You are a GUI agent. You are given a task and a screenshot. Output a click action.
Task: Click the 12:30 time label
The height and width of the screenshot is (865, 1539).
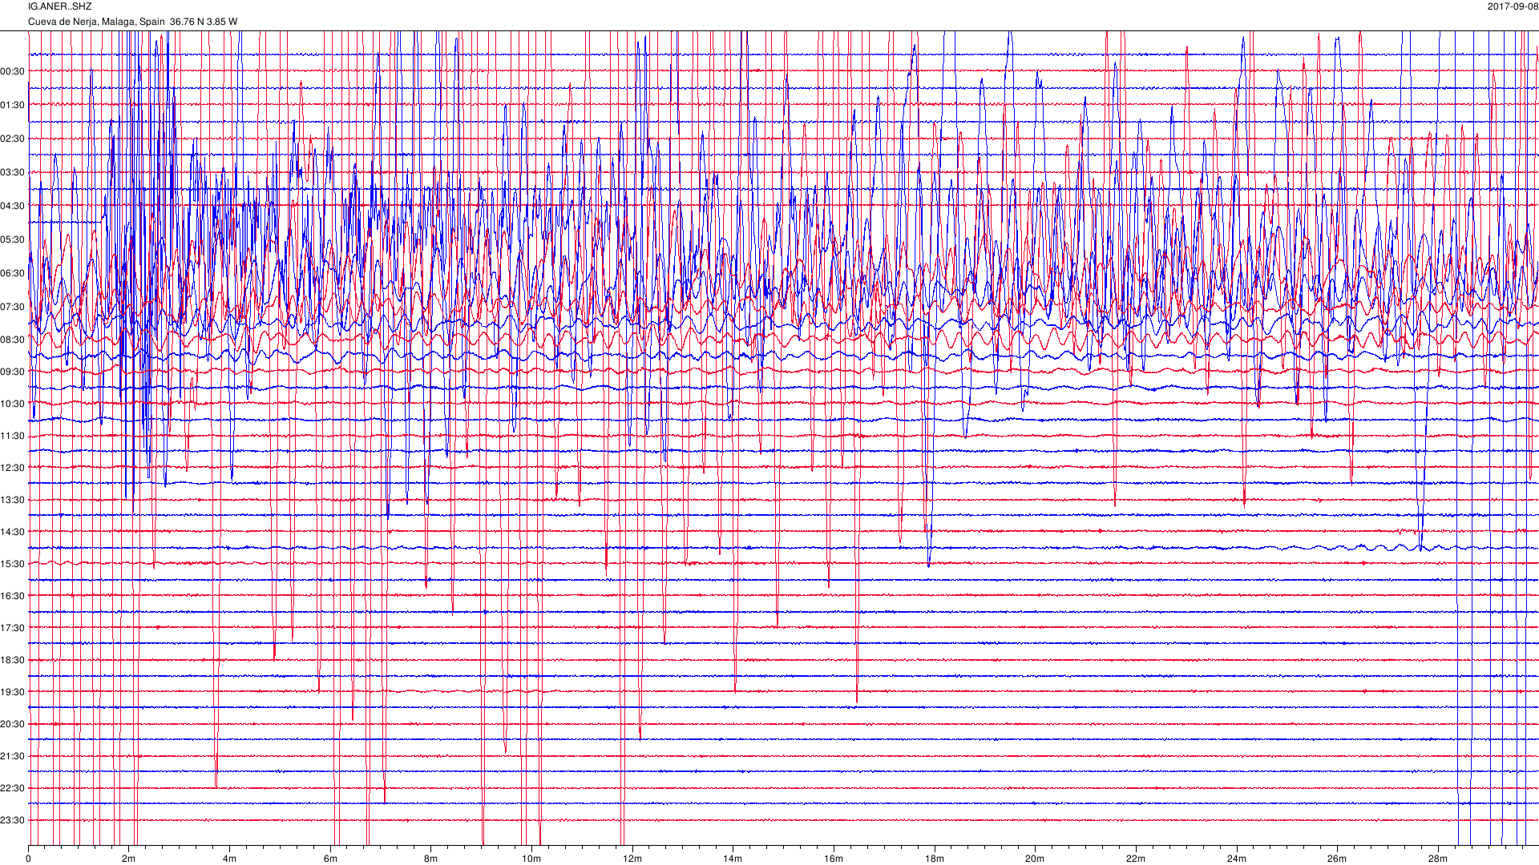click(13, 468)
